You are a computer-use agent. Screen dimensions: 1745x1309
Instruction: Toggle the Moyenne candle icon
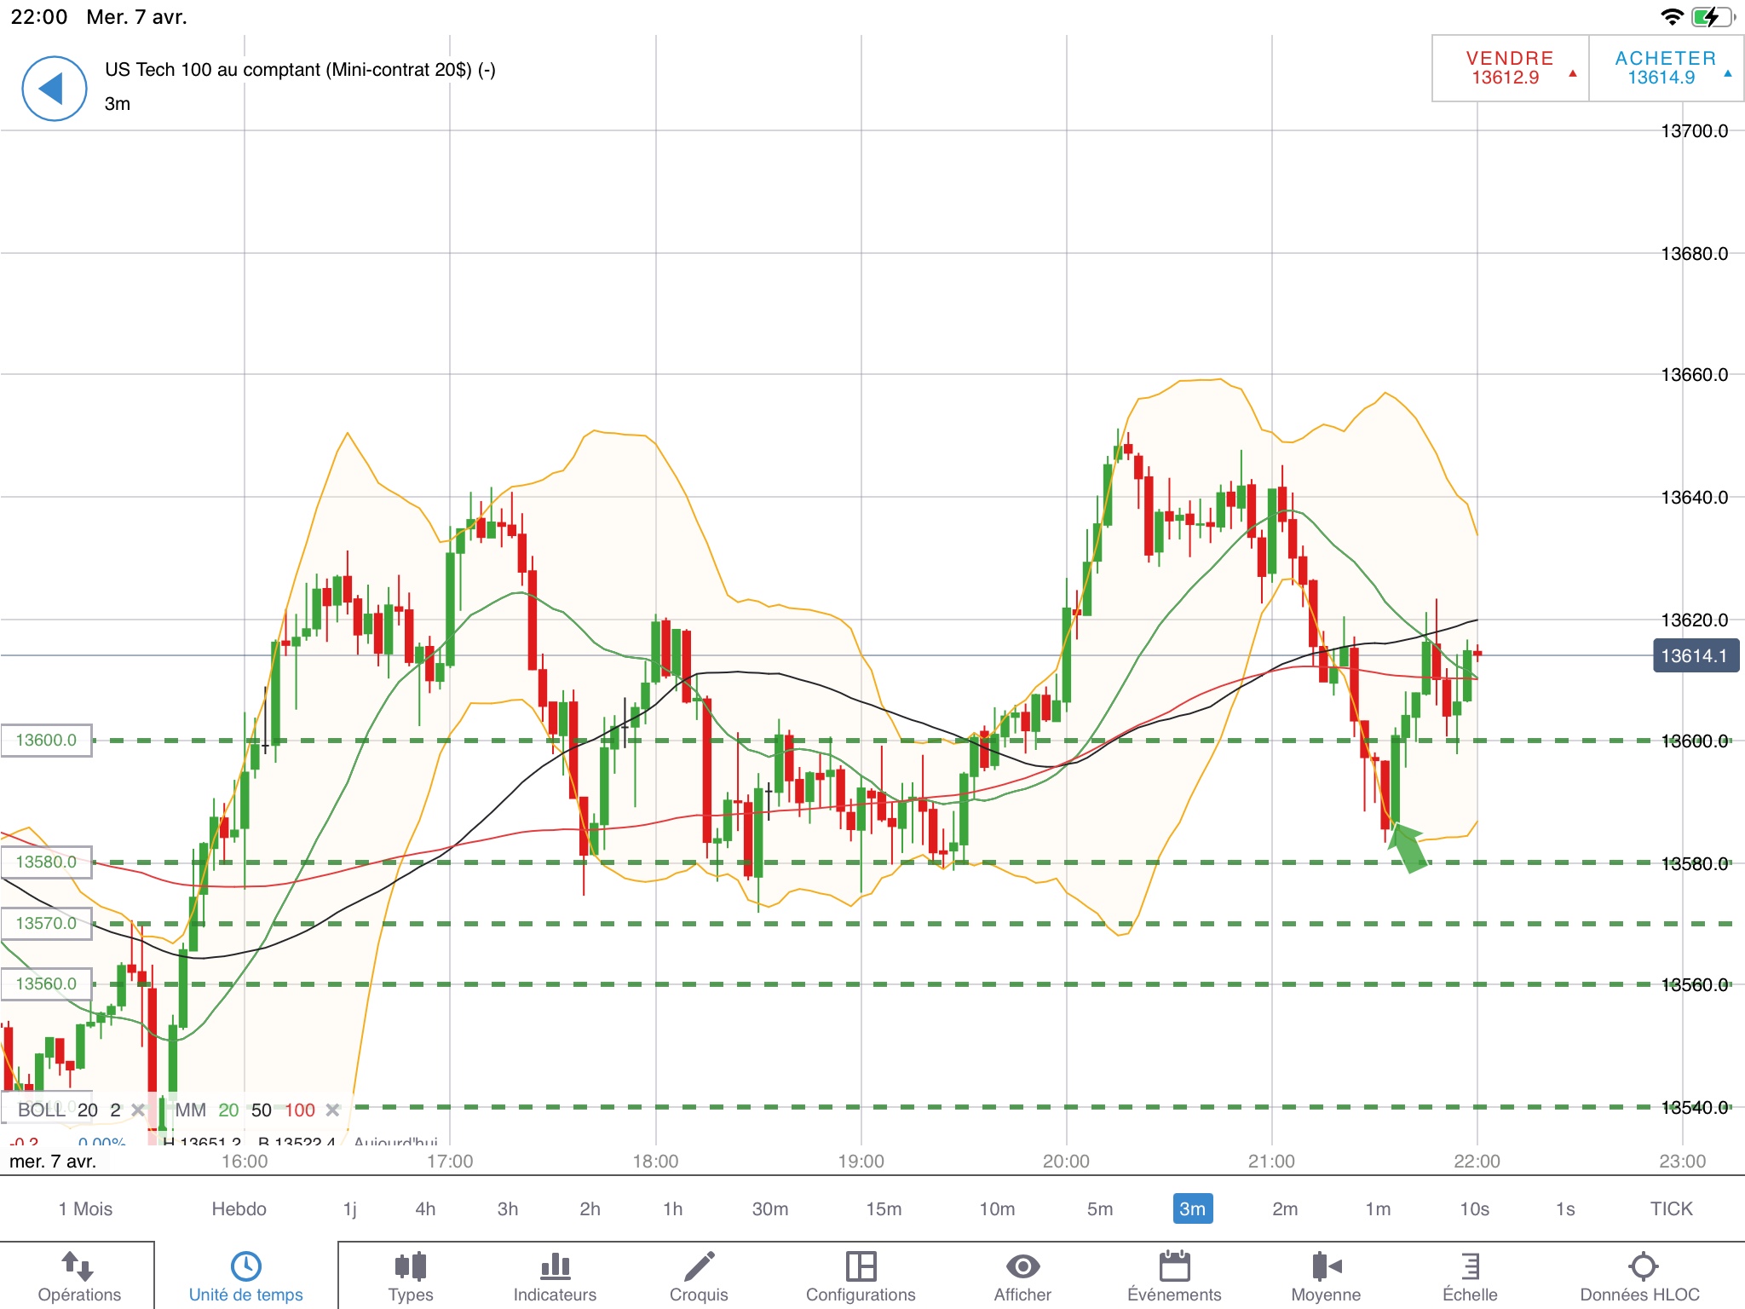click(x=1326, y=1266)
